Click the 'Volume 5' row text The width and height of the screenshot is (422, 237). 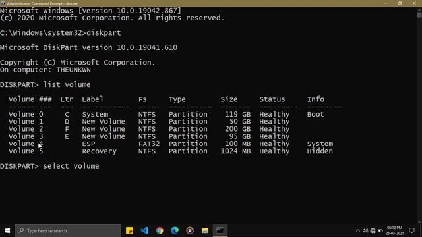click(26, 151)
